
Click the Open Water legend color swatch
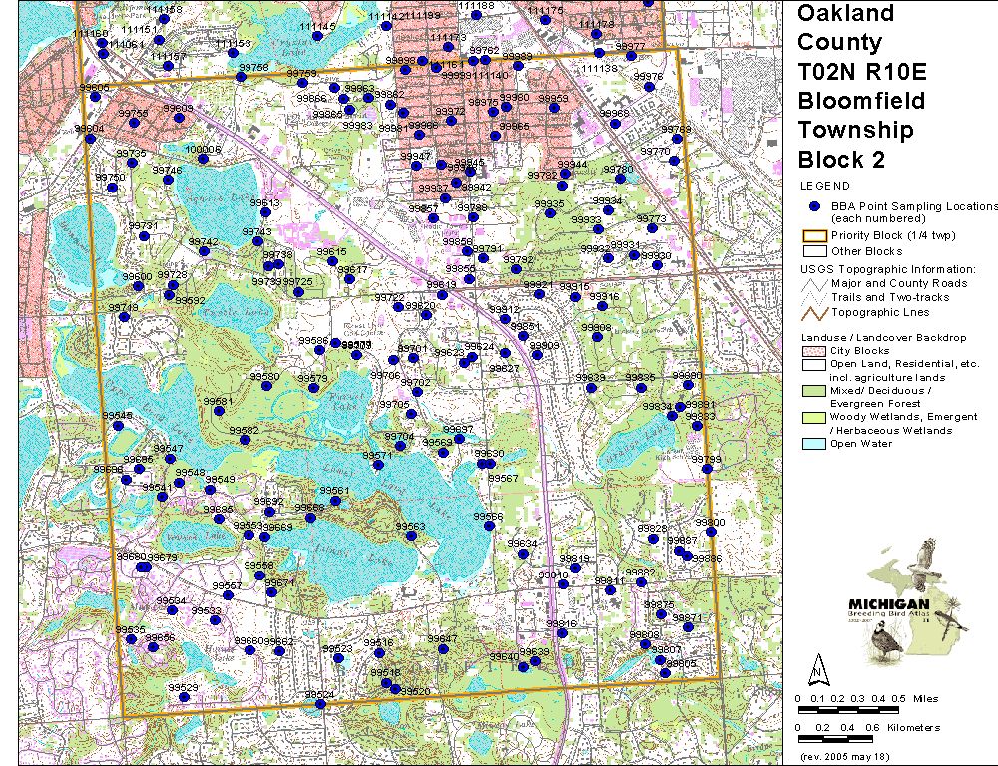(814, 444)
